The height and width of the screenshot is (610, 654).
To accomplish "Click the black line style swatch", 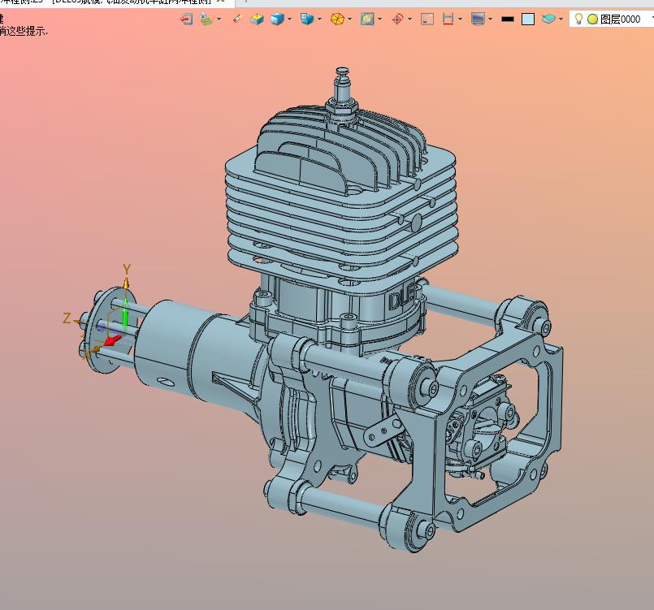I will [x=508, y=19].
